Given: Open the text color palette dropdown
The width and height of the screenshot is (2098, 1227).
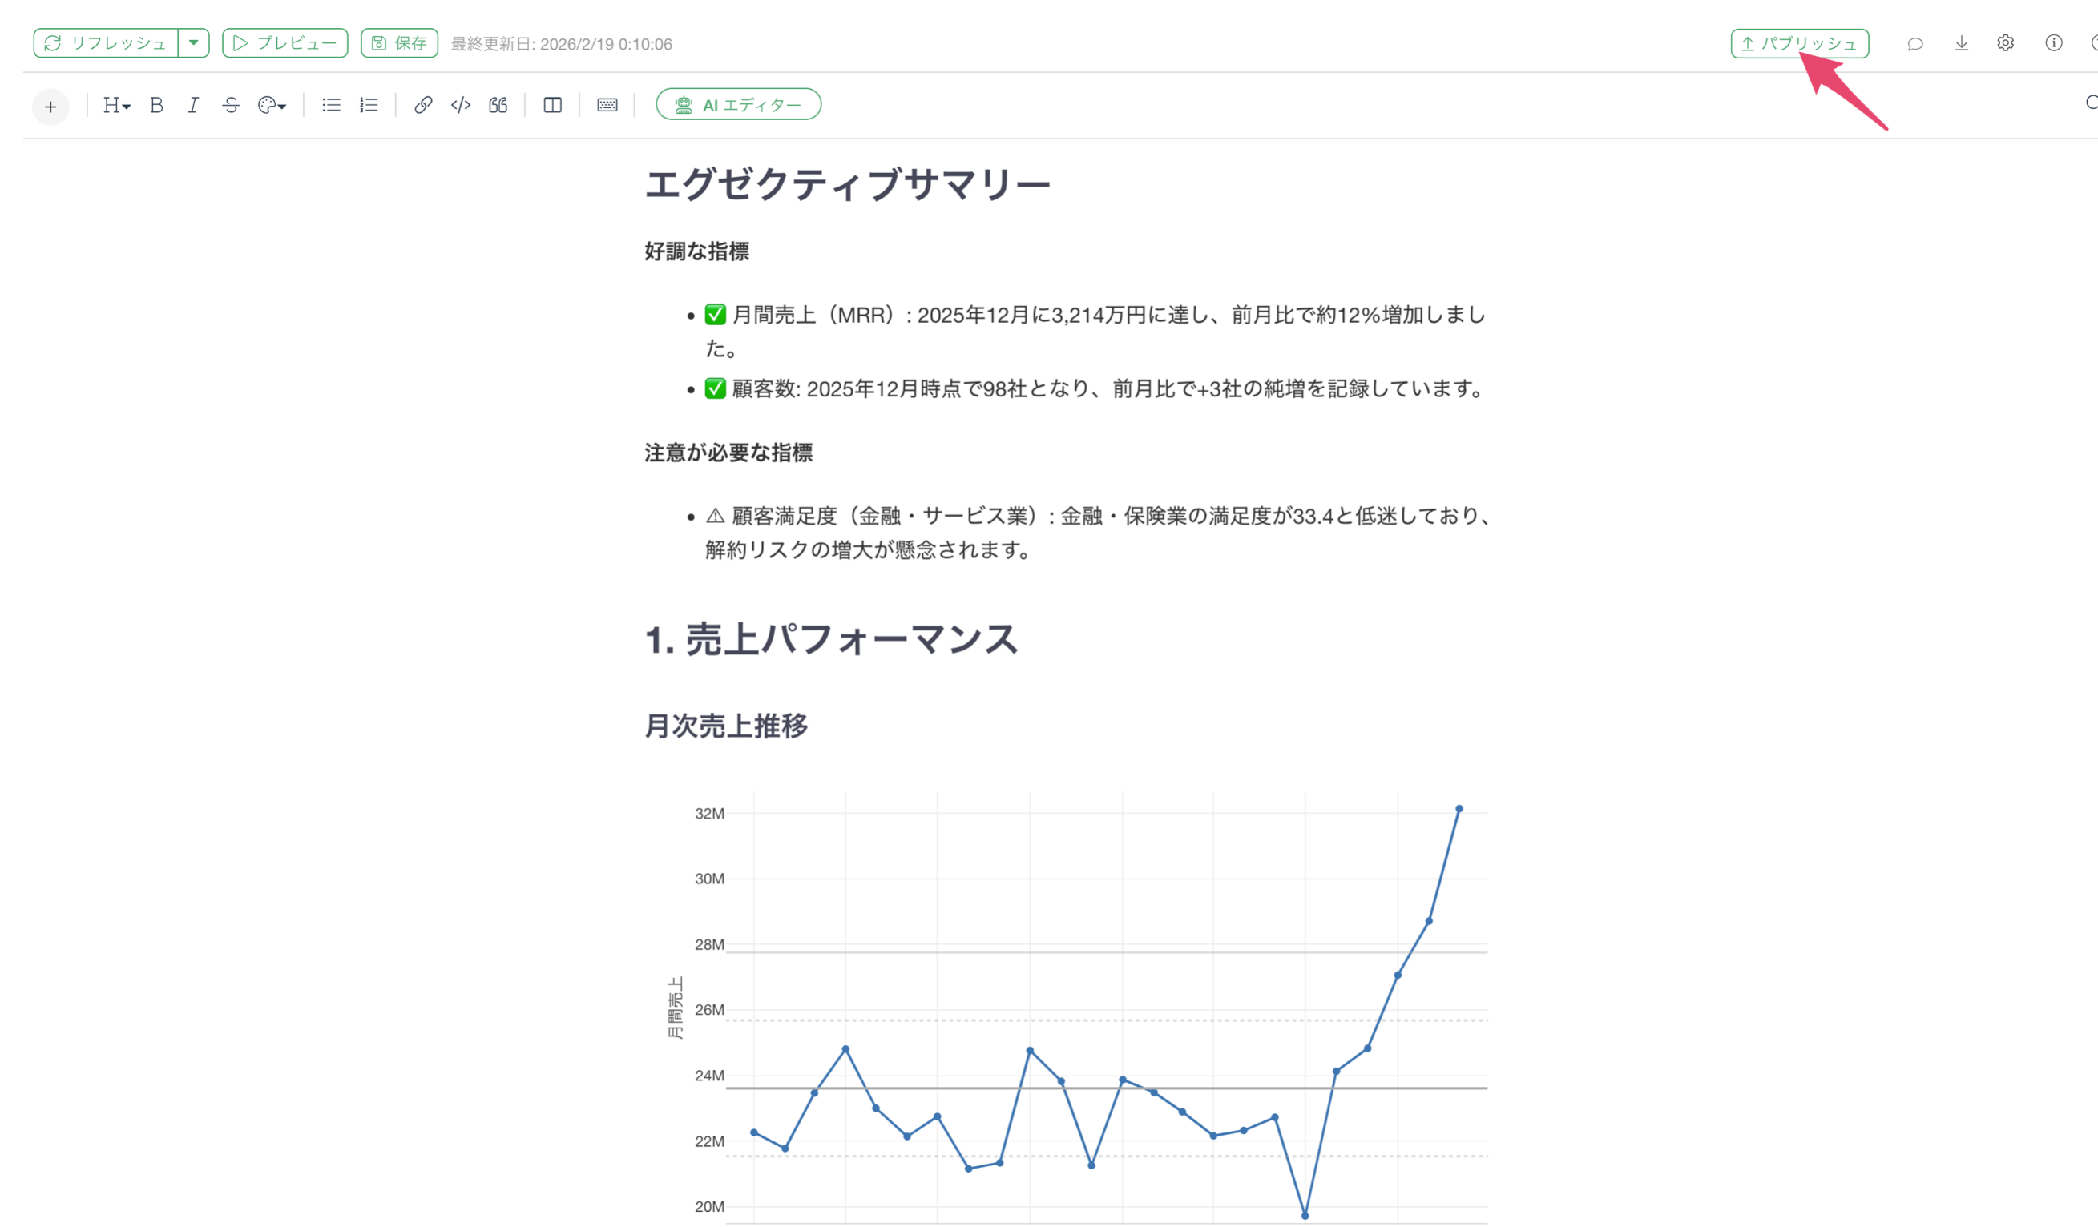Looking at the screenshot, I should pyautogui.click(x=272, y=105).
